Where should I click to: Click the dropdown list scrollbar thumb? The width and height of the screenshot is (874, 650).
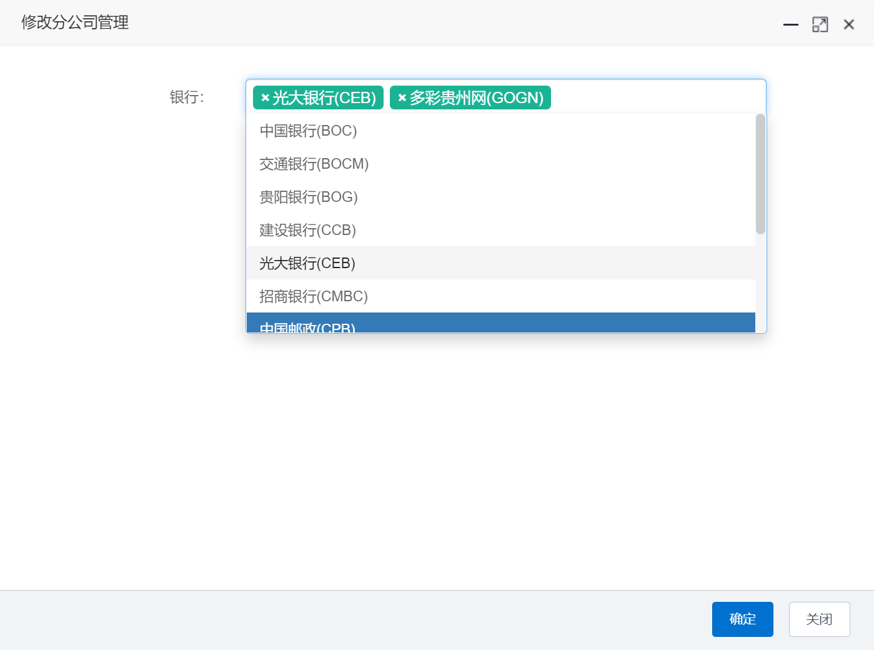click(x=760, y=174)
